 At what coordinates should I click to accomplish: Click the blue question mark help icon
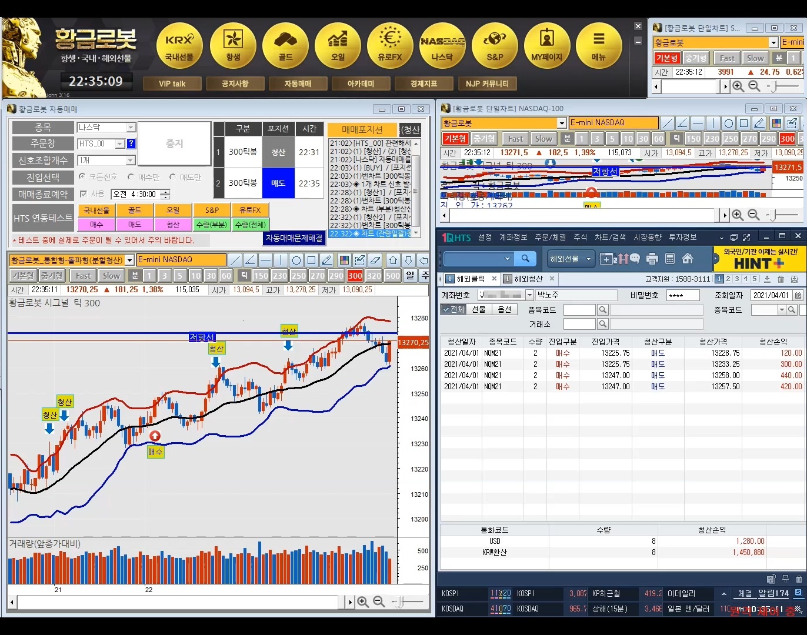[131, 143]
